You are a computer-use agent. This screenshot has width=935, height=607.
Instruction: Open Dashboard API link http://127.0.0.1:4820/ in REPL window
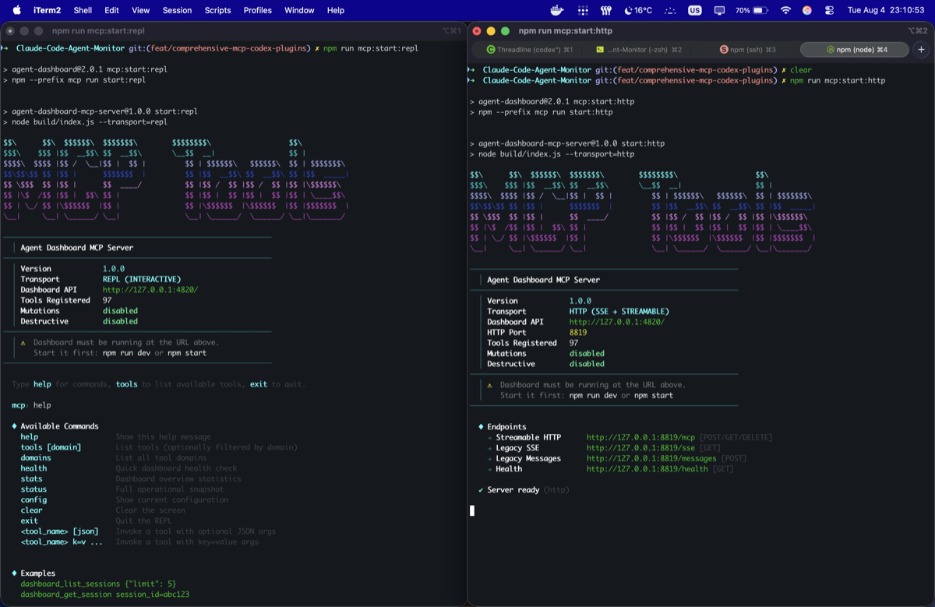tap(150, 290)
